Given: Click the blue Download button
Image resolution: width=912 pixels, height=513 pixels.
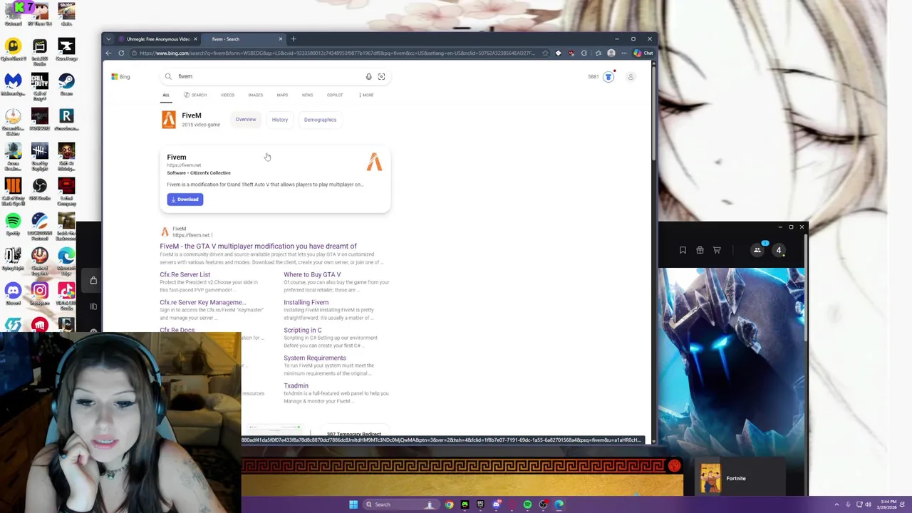Looking at the screenshot, I should 185,199.
